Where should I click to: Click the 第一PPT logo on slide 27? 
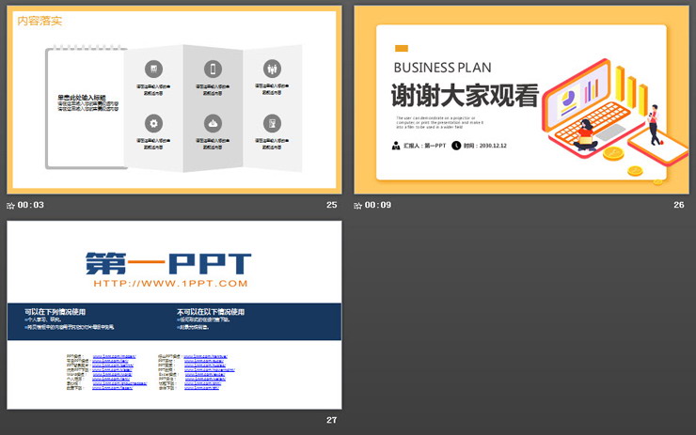coord(168,263)
